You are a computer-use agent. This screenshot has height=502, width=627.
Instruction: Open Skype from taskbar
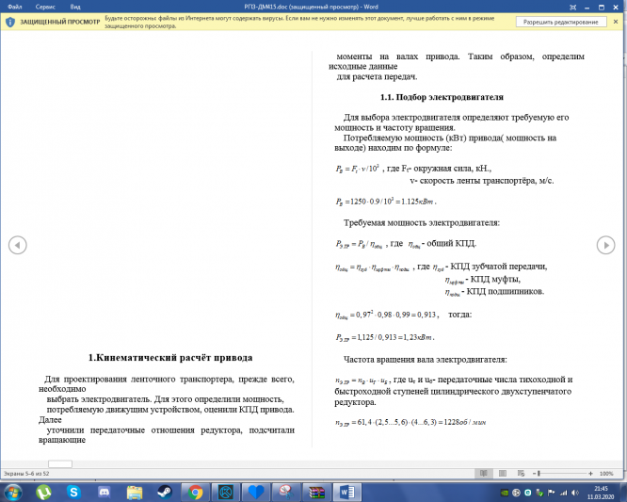coord(73,492)
